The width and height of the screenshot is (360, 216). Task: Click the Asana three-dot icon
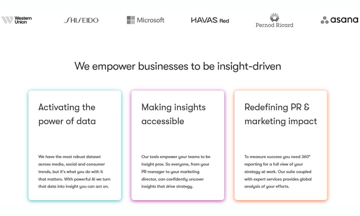tap(324, 20)
